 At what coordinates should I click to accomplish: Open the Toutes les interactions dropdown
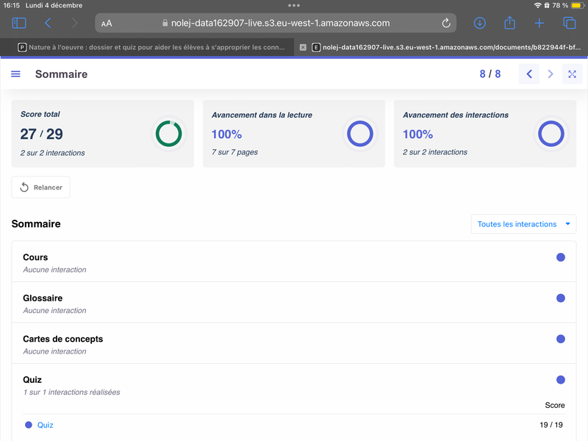coord(523,224)
